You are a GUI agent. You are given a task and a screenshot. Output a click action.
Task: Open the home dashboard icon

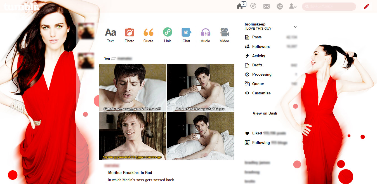click(x=240, y=6)
